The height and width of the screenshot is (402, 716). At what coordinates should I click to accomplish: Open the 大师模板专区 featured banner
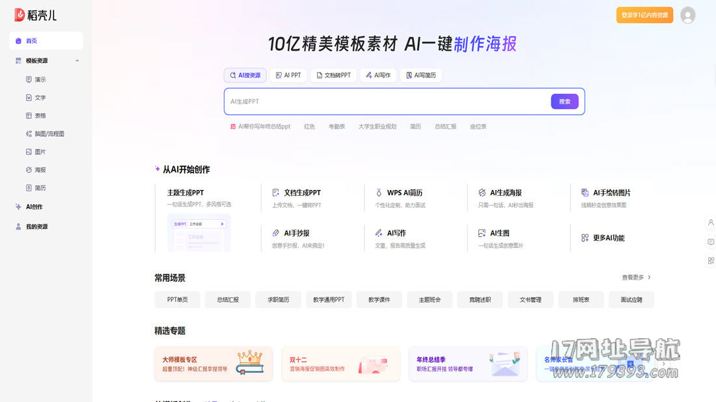tap(213, 364)
